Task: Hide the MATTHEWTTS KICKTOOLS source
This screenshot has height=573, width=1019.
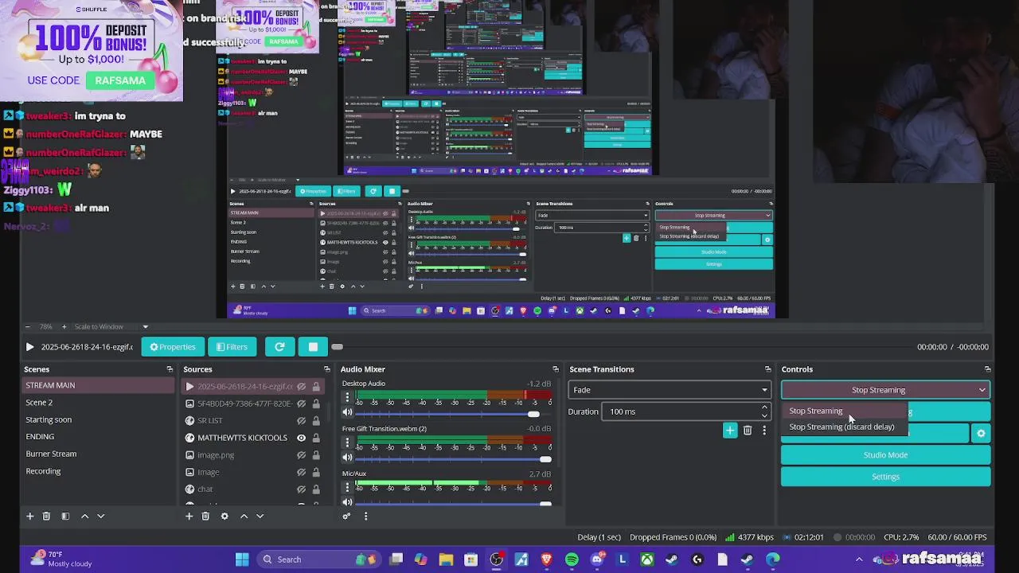Action: (301, 438)
